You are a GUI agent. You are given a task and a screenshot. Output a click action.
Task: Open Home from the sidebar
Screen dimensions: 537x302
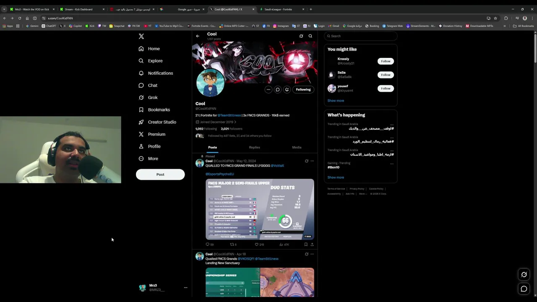[x=149, y=49]
